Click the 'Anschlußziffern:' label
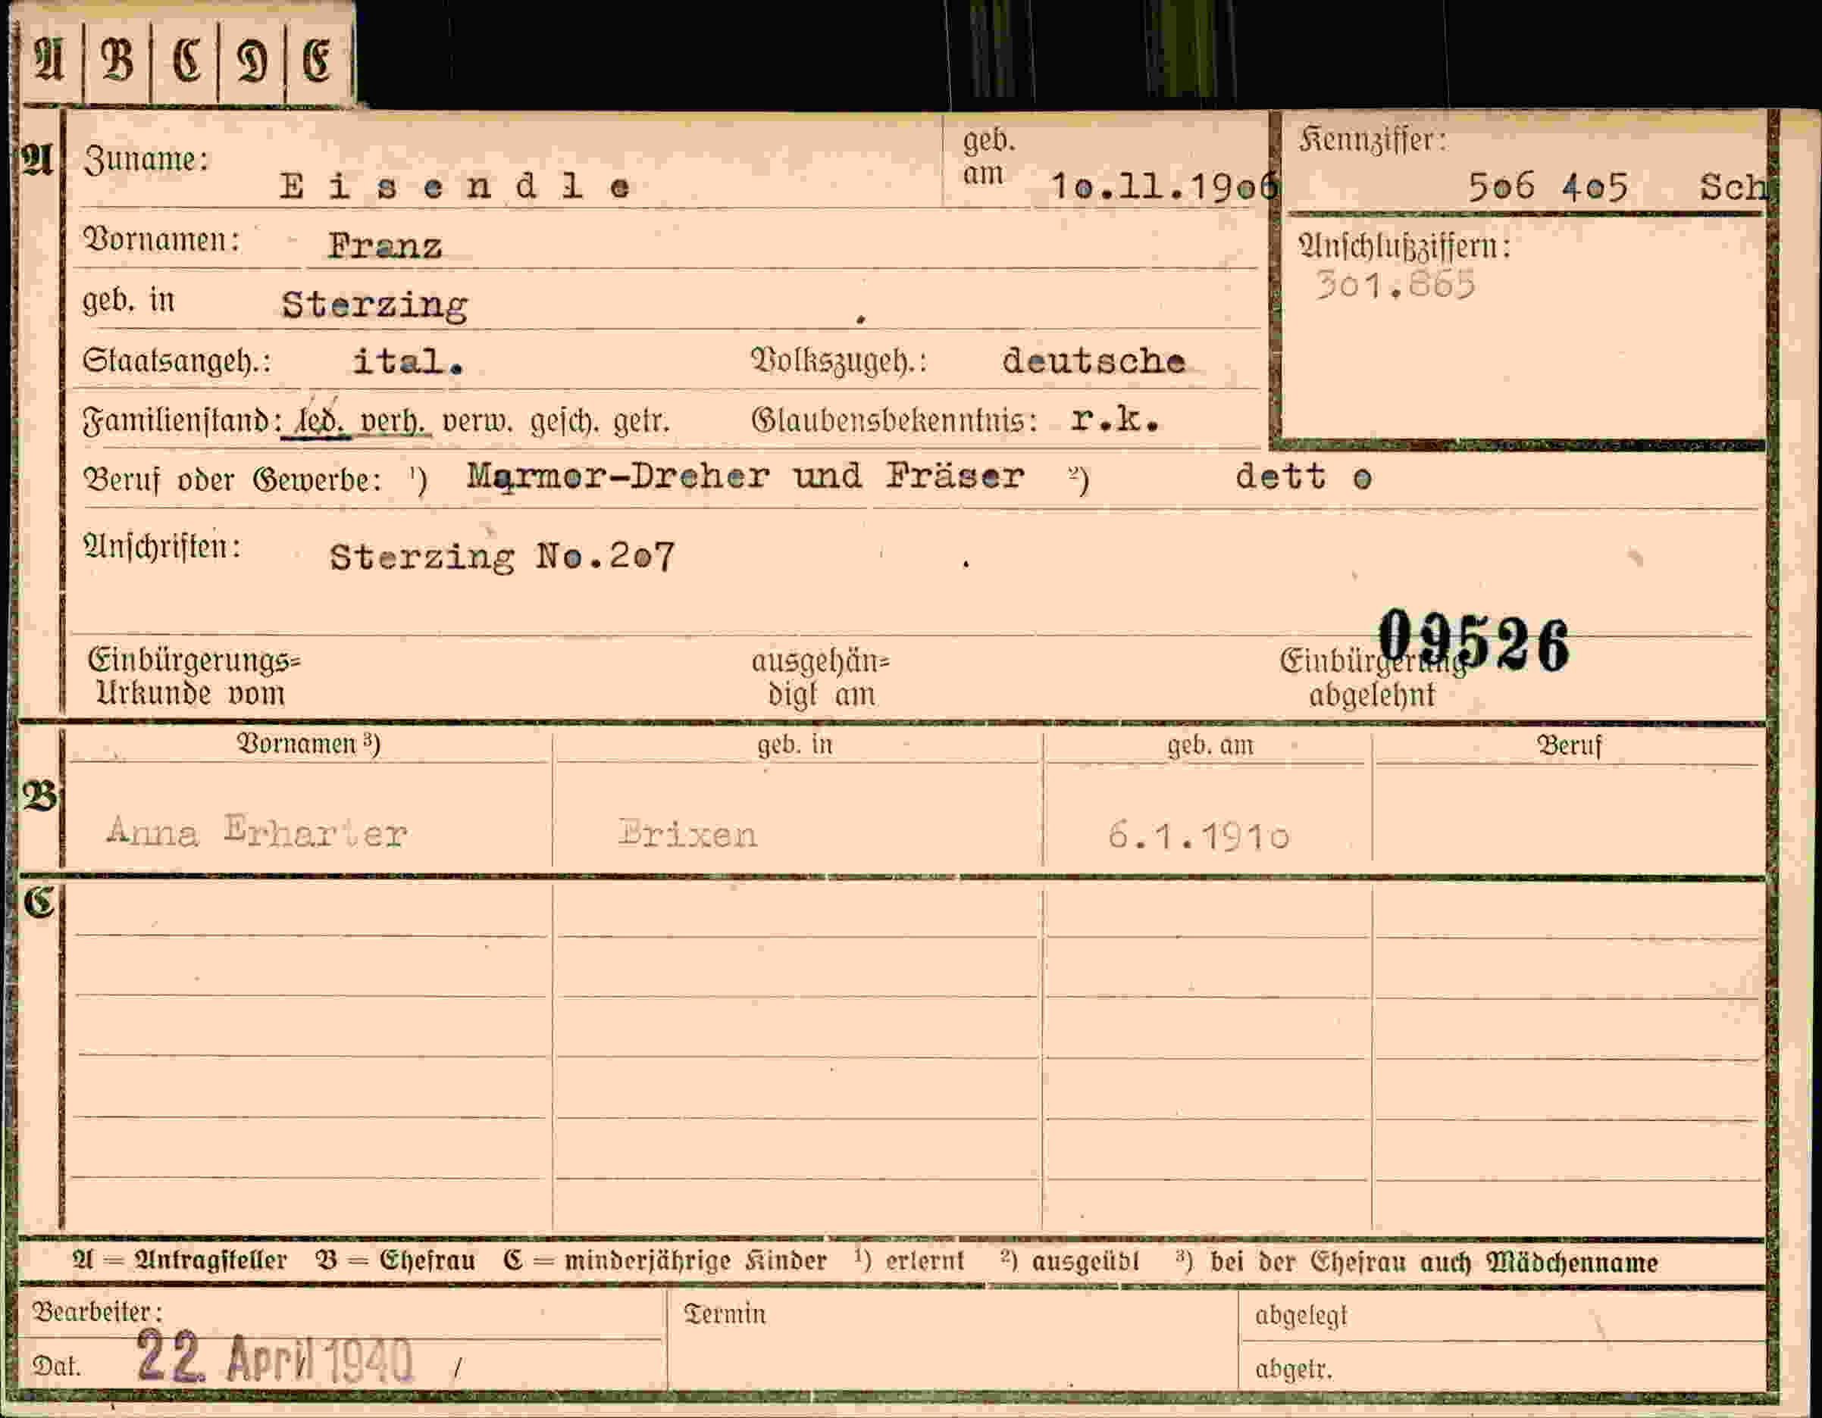The width and height of the screenshot is (1822, 1418). click(x=1404, y=247)
